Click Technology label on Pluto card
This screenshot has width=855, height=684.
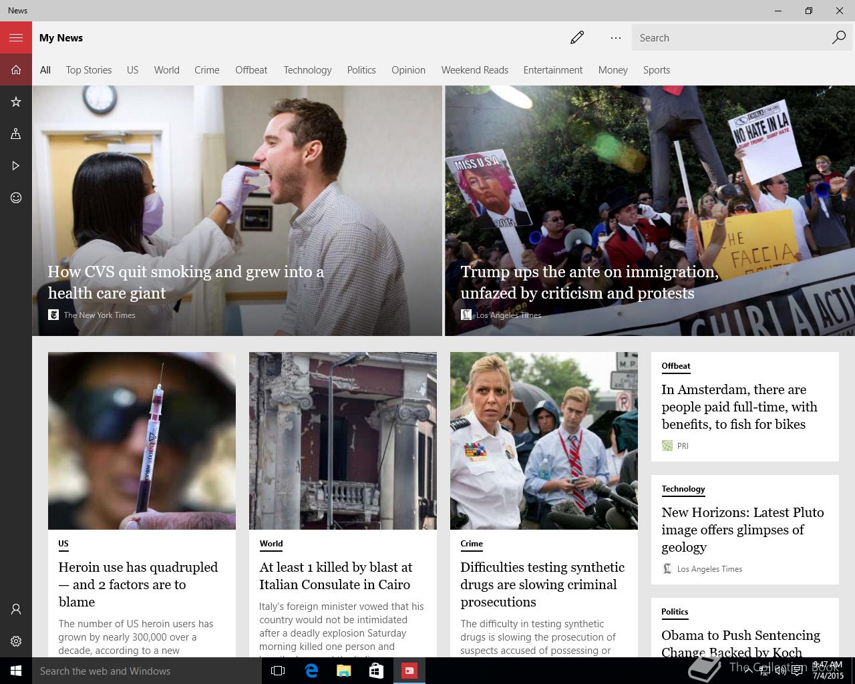click(x=683, y=489)
